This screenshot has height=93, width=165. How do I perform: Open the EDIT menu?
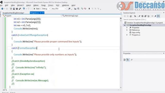[x=6, y=5]
